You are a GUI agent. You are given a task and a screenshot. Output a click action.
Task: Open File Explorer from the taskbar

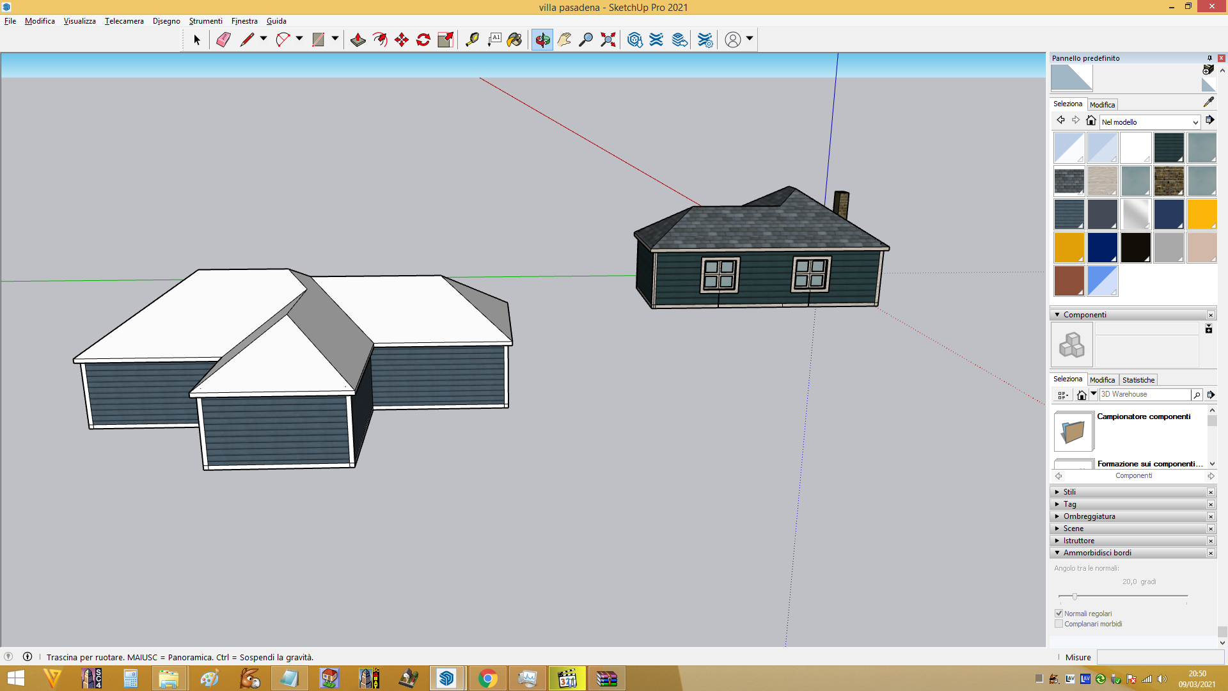click(168, 678)
